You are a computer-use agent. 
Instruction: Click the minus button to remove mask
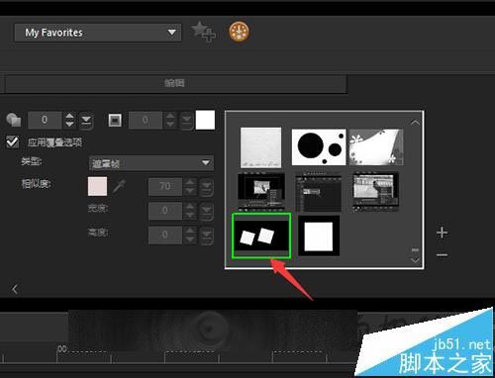pos(442,255)
